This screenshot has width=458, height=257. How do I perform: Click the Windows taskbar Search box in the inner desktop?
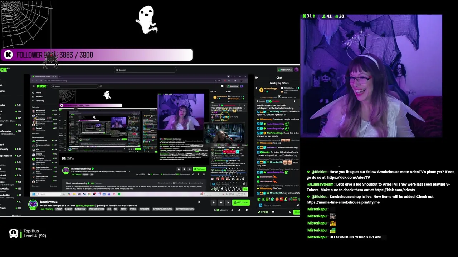coord(48,194)
